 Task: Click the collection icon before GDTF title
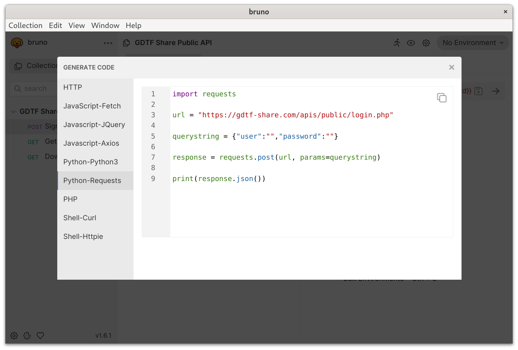point(126,43)
